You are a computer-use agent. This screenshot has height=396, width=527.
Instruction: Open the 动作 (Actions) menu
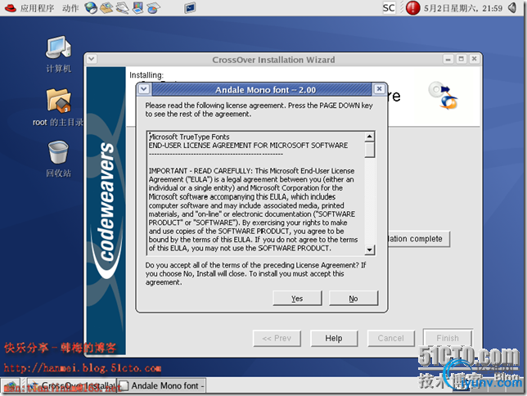pos(70,8)
